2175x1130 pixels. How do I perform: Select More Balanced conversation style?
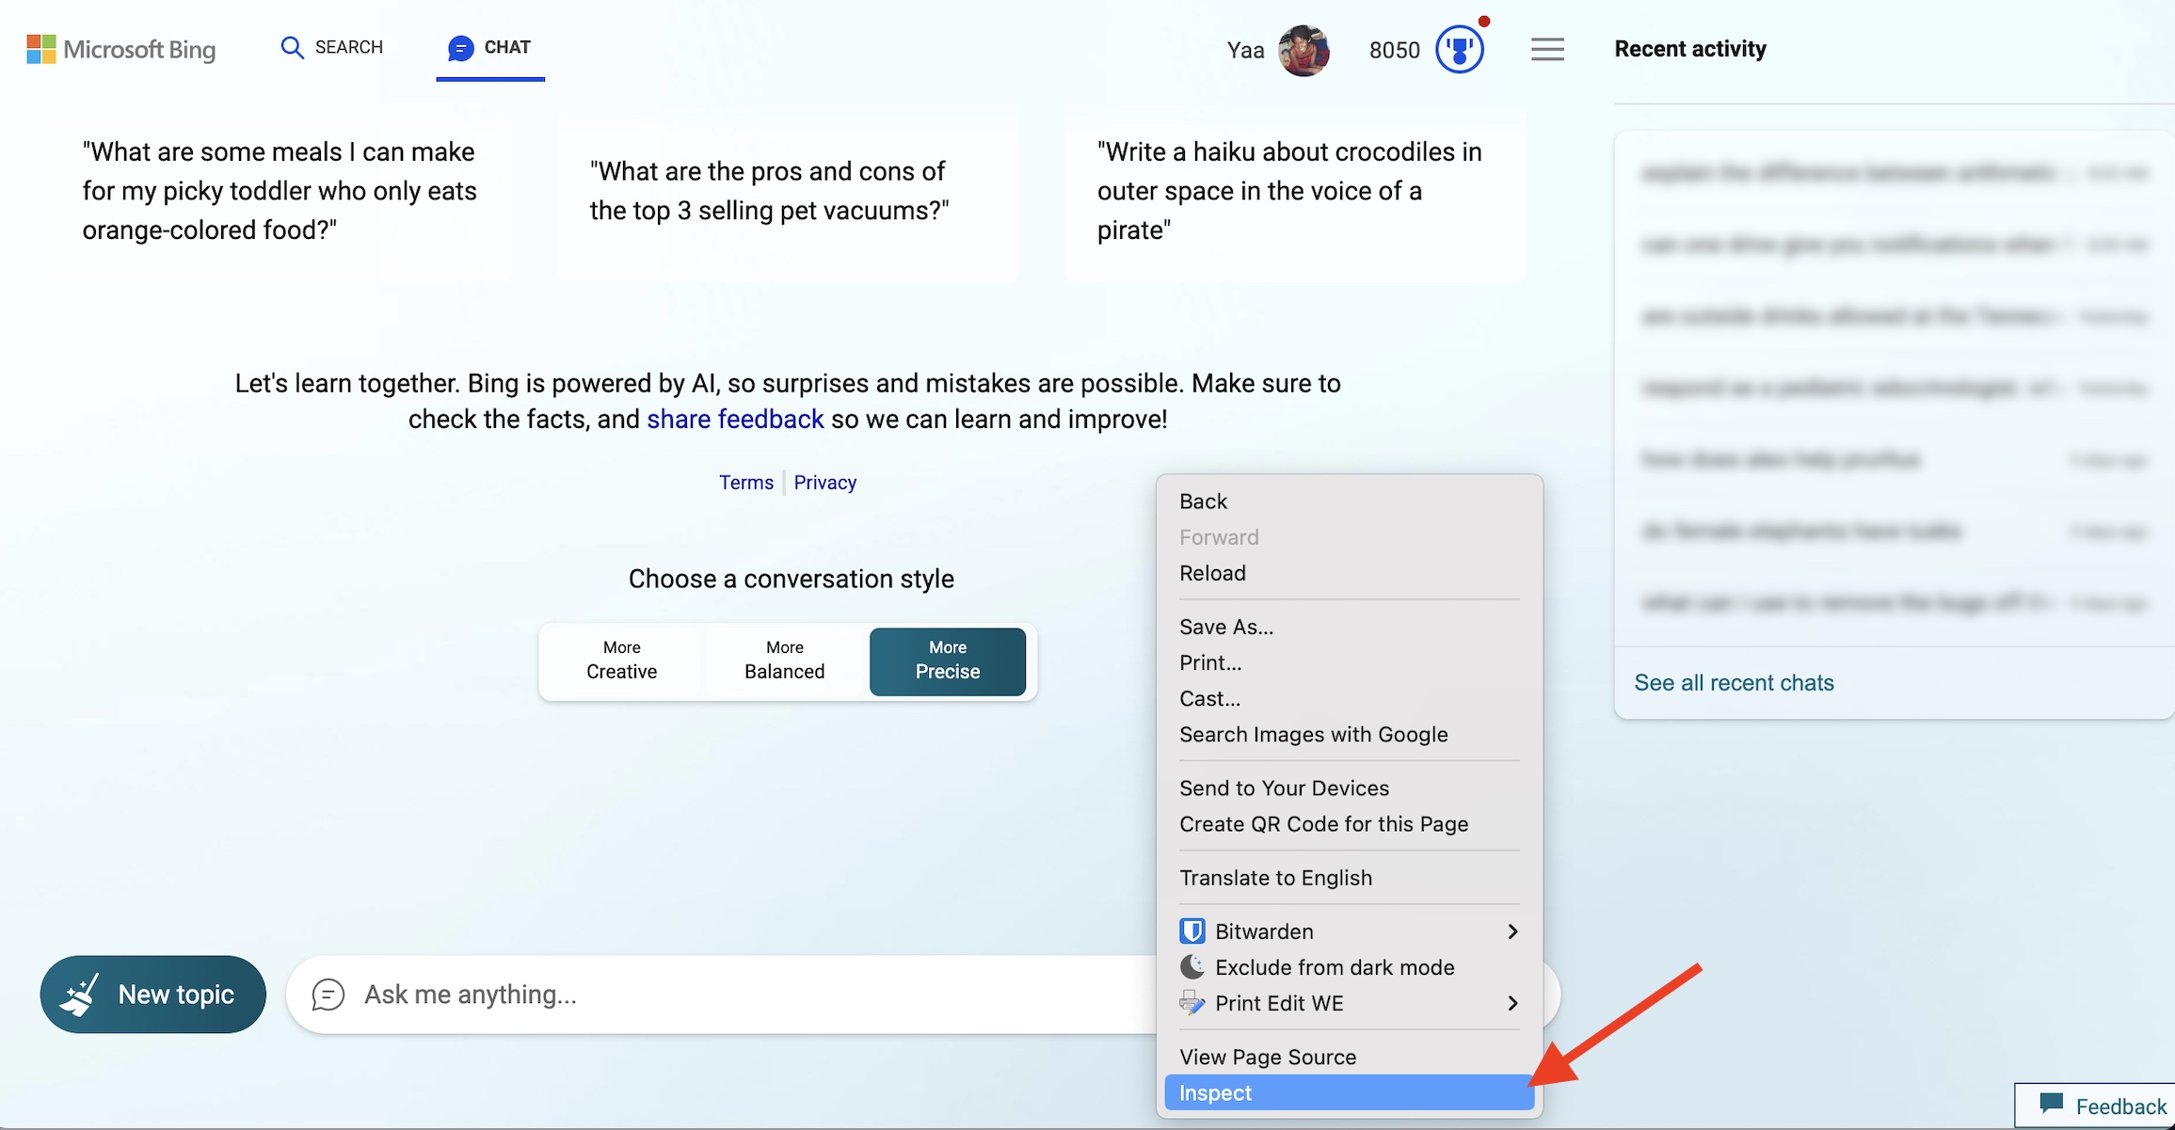click(x=785, y=660)
